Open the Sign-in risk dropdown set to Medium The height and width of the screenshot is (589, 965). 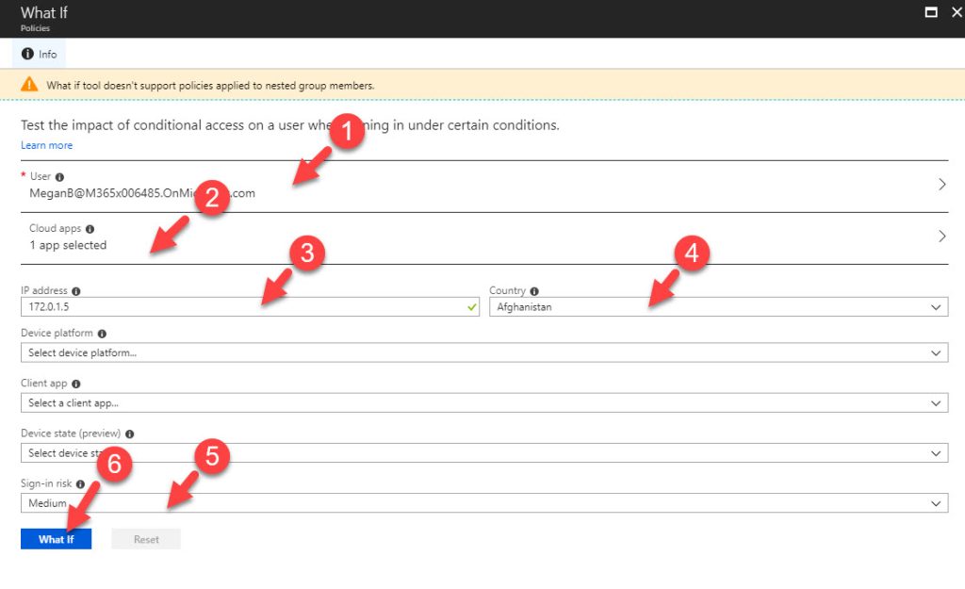483,503
